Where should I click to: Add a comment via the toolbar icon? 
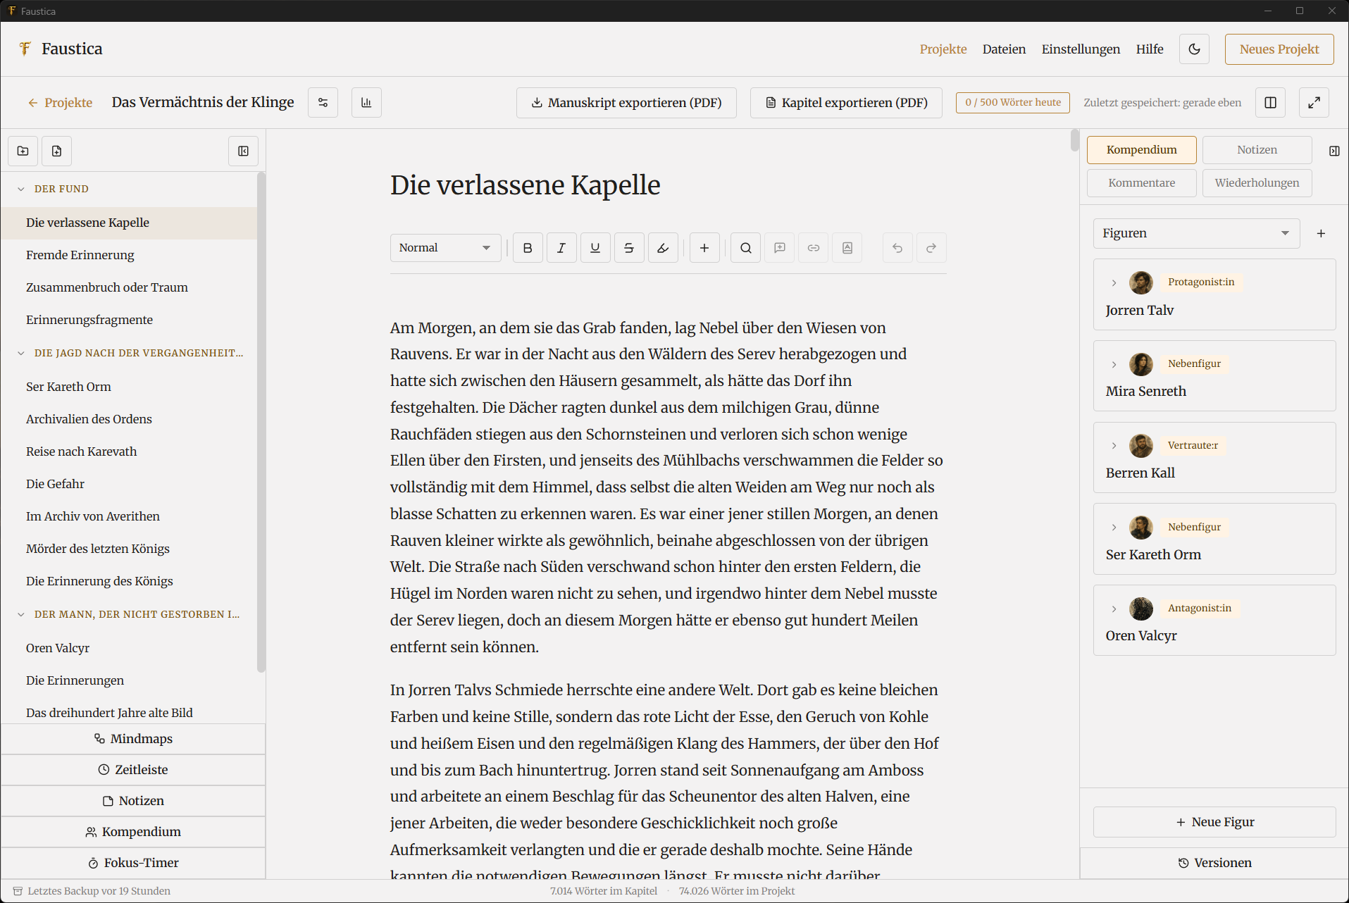(x=780, y=248)
